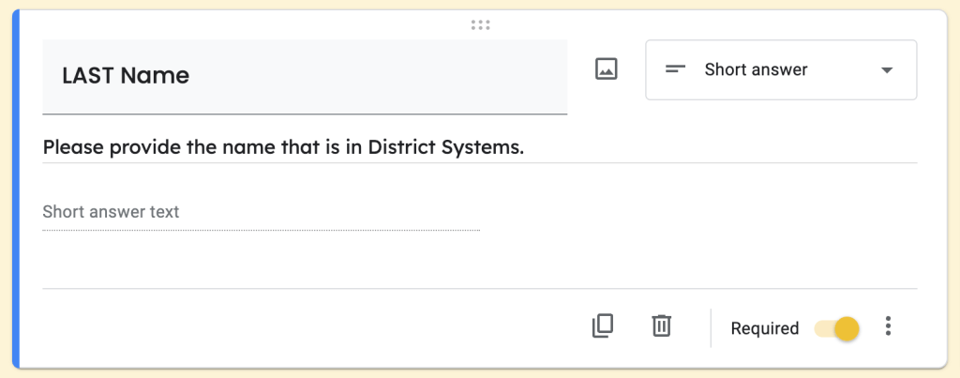This screenshot has width=960, height=378.
Task: Click the short answer lines icon
Action: pos(675,69)
